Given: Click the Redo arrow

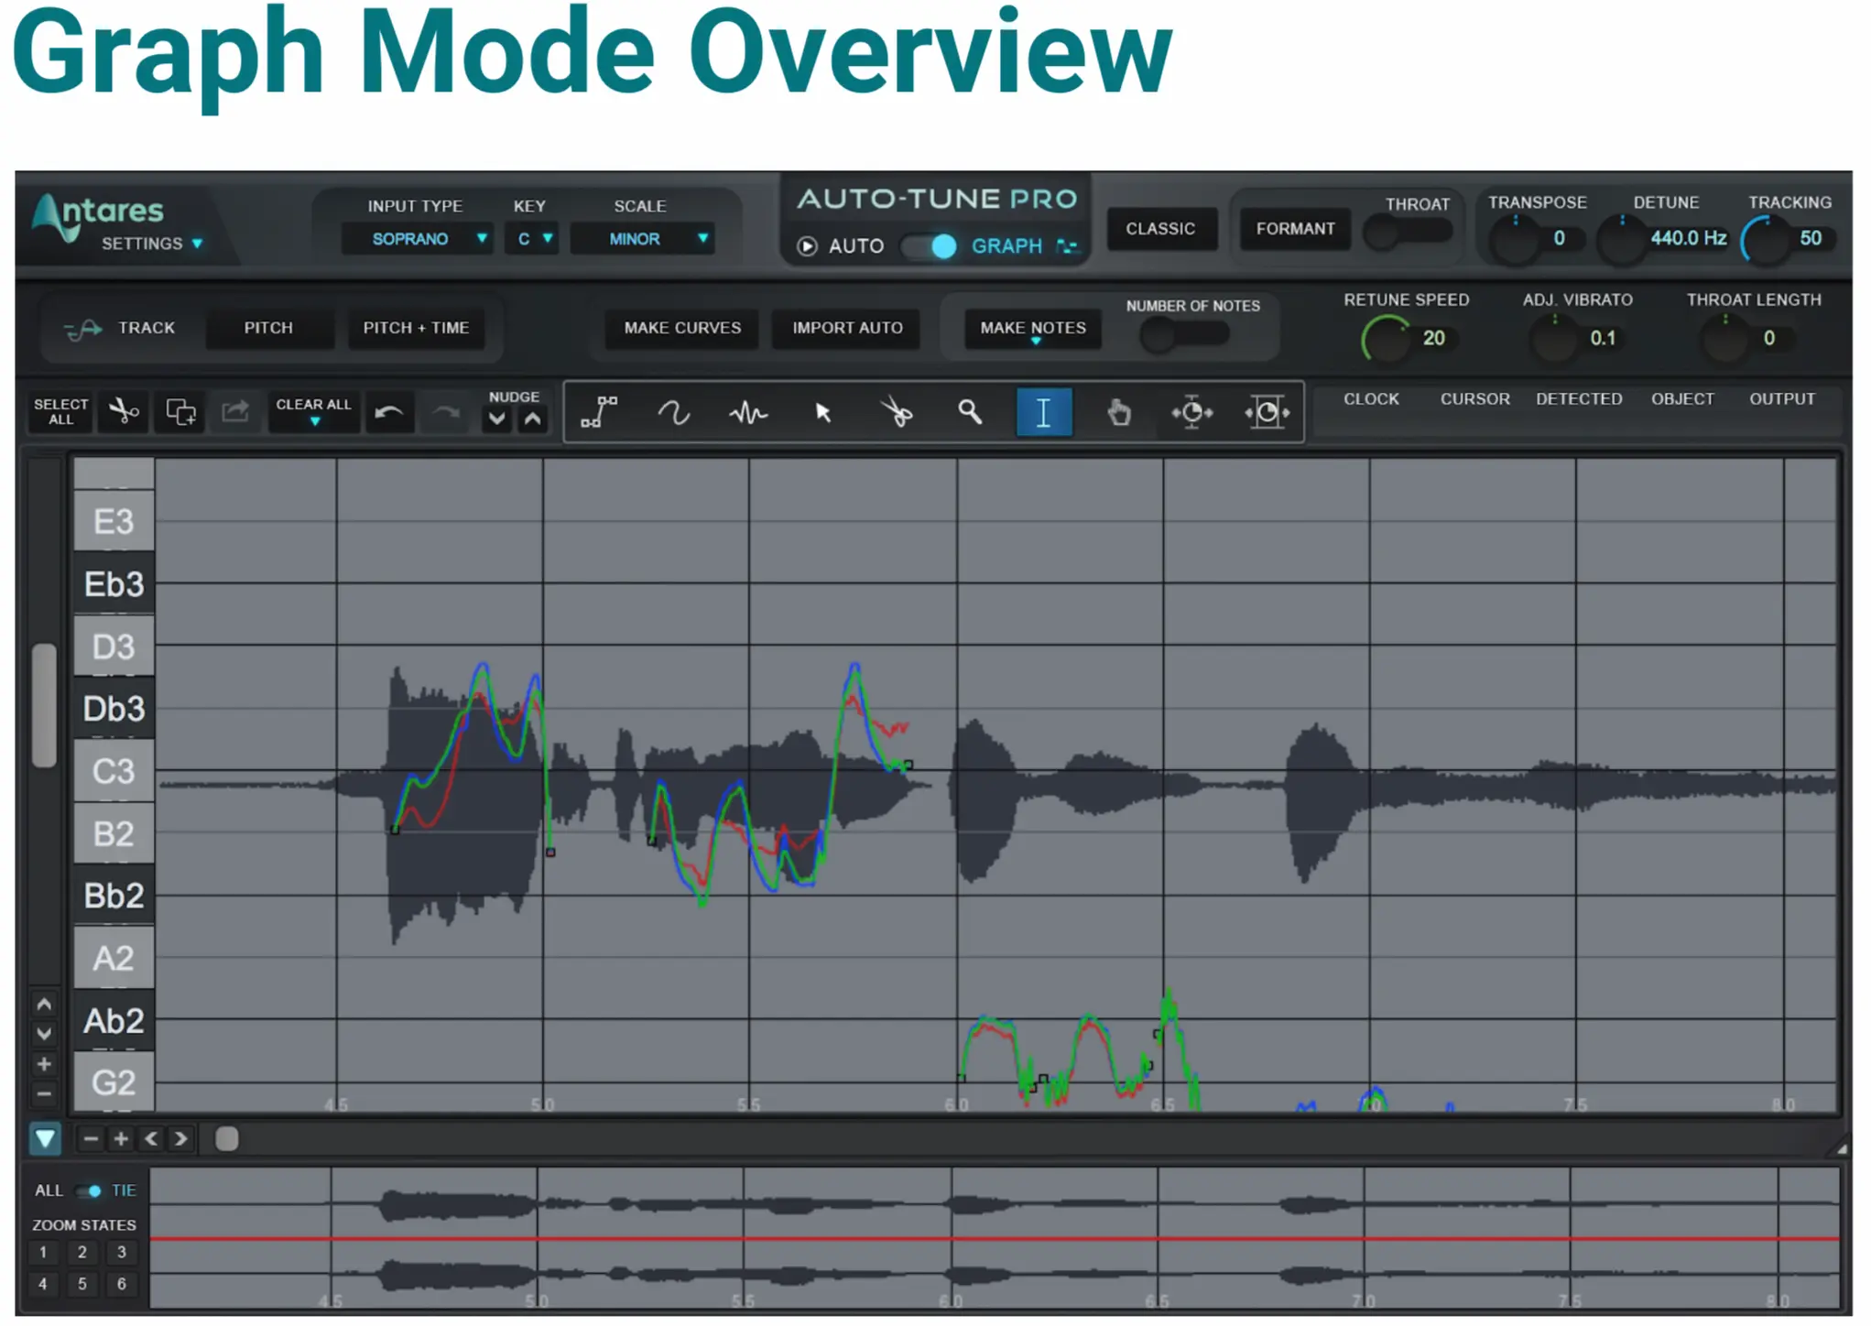Looking at the screenshot, I should point(446,413).
